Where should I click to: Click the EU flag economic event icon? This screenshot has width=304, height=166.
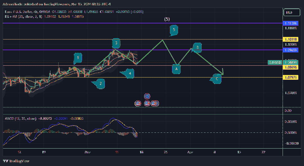(147, 96)
